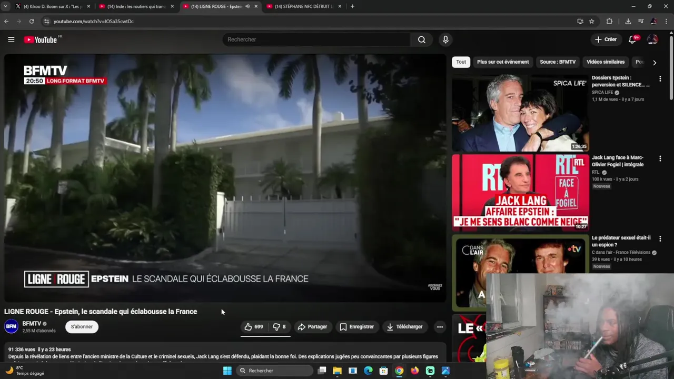Play or pause the BFMTV video player
674x379 pixels.
tap(225, 178)
